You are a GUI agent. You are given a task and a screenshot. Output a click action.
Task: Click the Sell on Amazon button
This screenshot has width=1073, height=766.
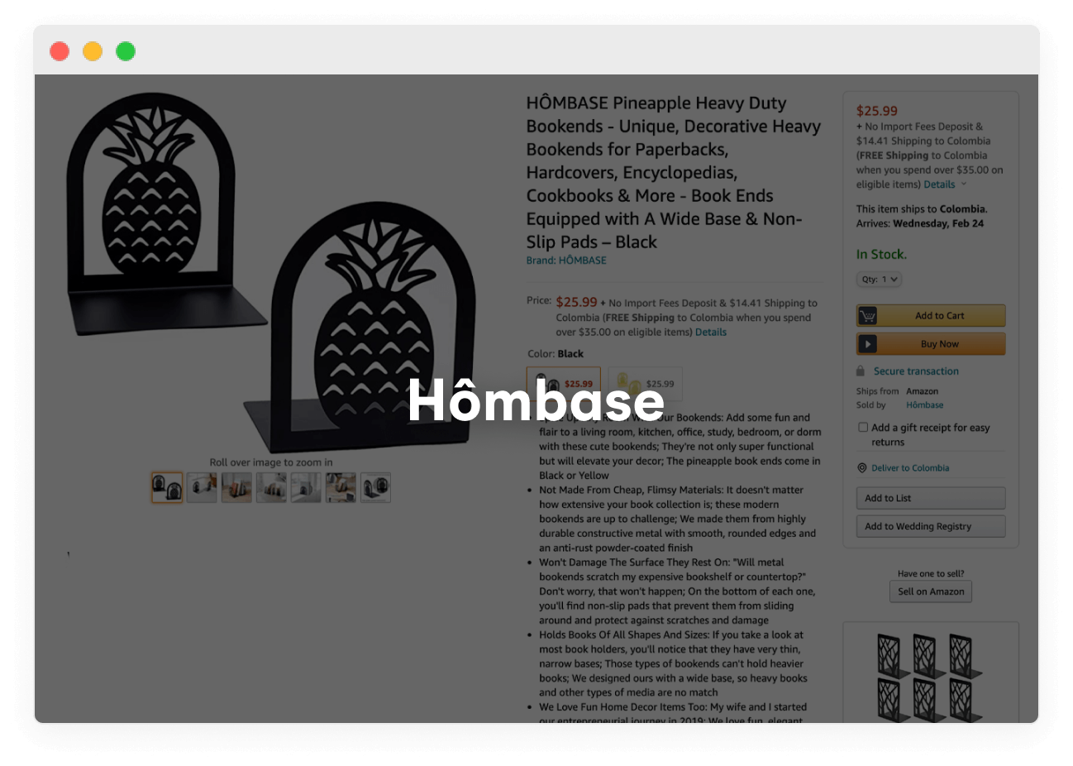[931, 591]
